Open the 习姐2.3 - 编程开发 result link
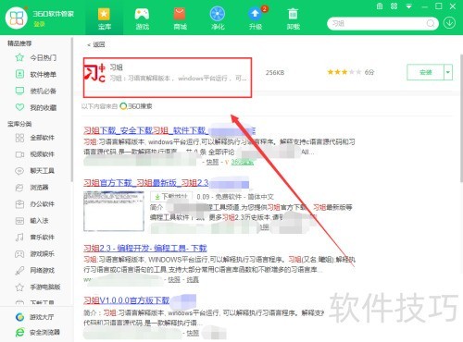 (x=145, y=249)
